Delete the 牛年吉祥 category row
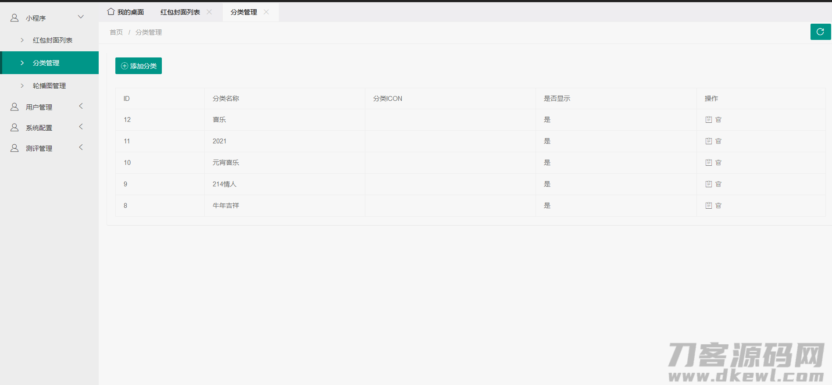The height and width of the screenshot is (385, 832). tap(718, 205)
